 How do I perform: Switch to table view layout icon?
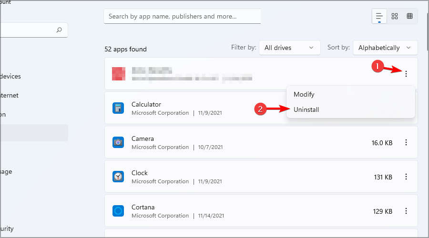click(409, 16)
